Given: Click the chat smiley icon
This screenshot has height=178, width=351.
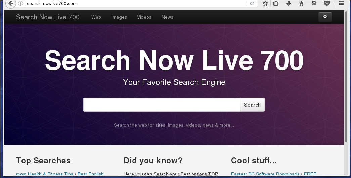Looking at the screenshot, I should (314, 3).
